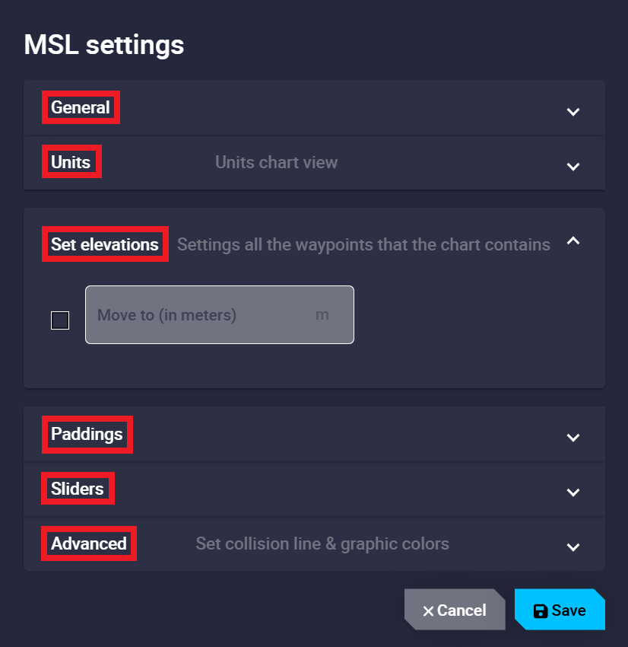628x647 pixels.
Task: Open the Paddings header label
Action: tap(87, 434)
